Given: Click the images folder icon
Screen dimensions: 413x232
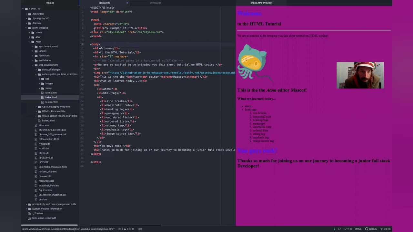Looking at the screenshot, I should 43,83.
